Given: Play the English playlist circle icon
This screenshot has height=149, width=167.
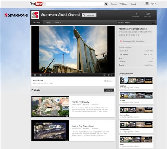Looking at the screenshot, I should coord(123,81).
